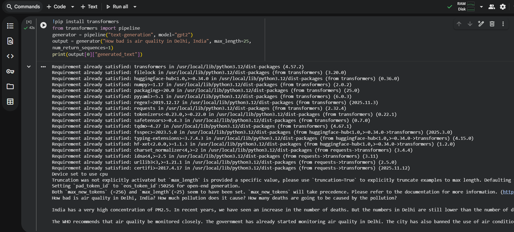The image size is (514, 232).
Task: Collapse the cell output with the chevron
Action: coord(29,67)
